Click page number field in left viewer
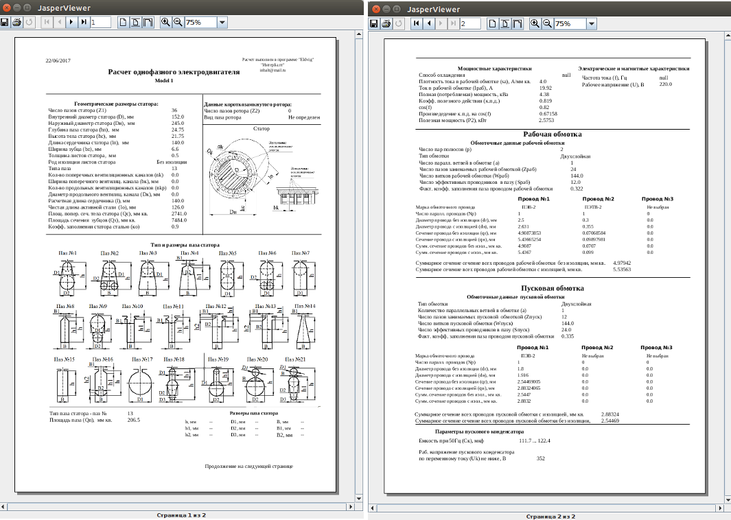Screen dimensions: 731x520 tap(101, 23)
